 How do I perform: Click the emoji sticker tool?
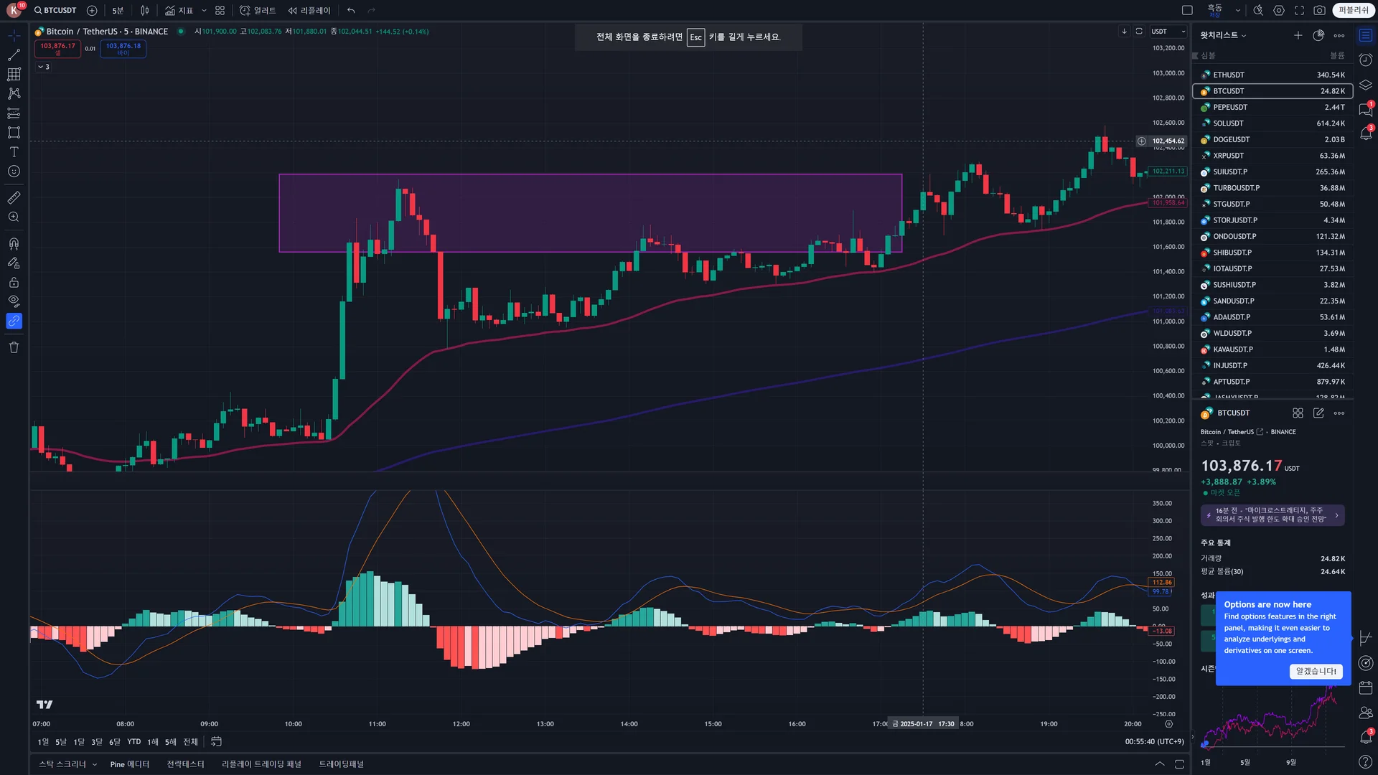tap(14, 172)
